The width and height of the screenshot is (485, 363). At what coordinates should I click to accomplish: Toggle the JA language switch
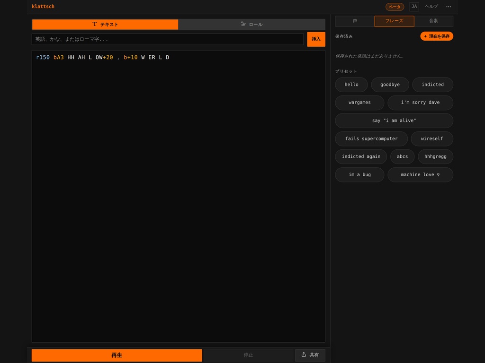[414, 7]
